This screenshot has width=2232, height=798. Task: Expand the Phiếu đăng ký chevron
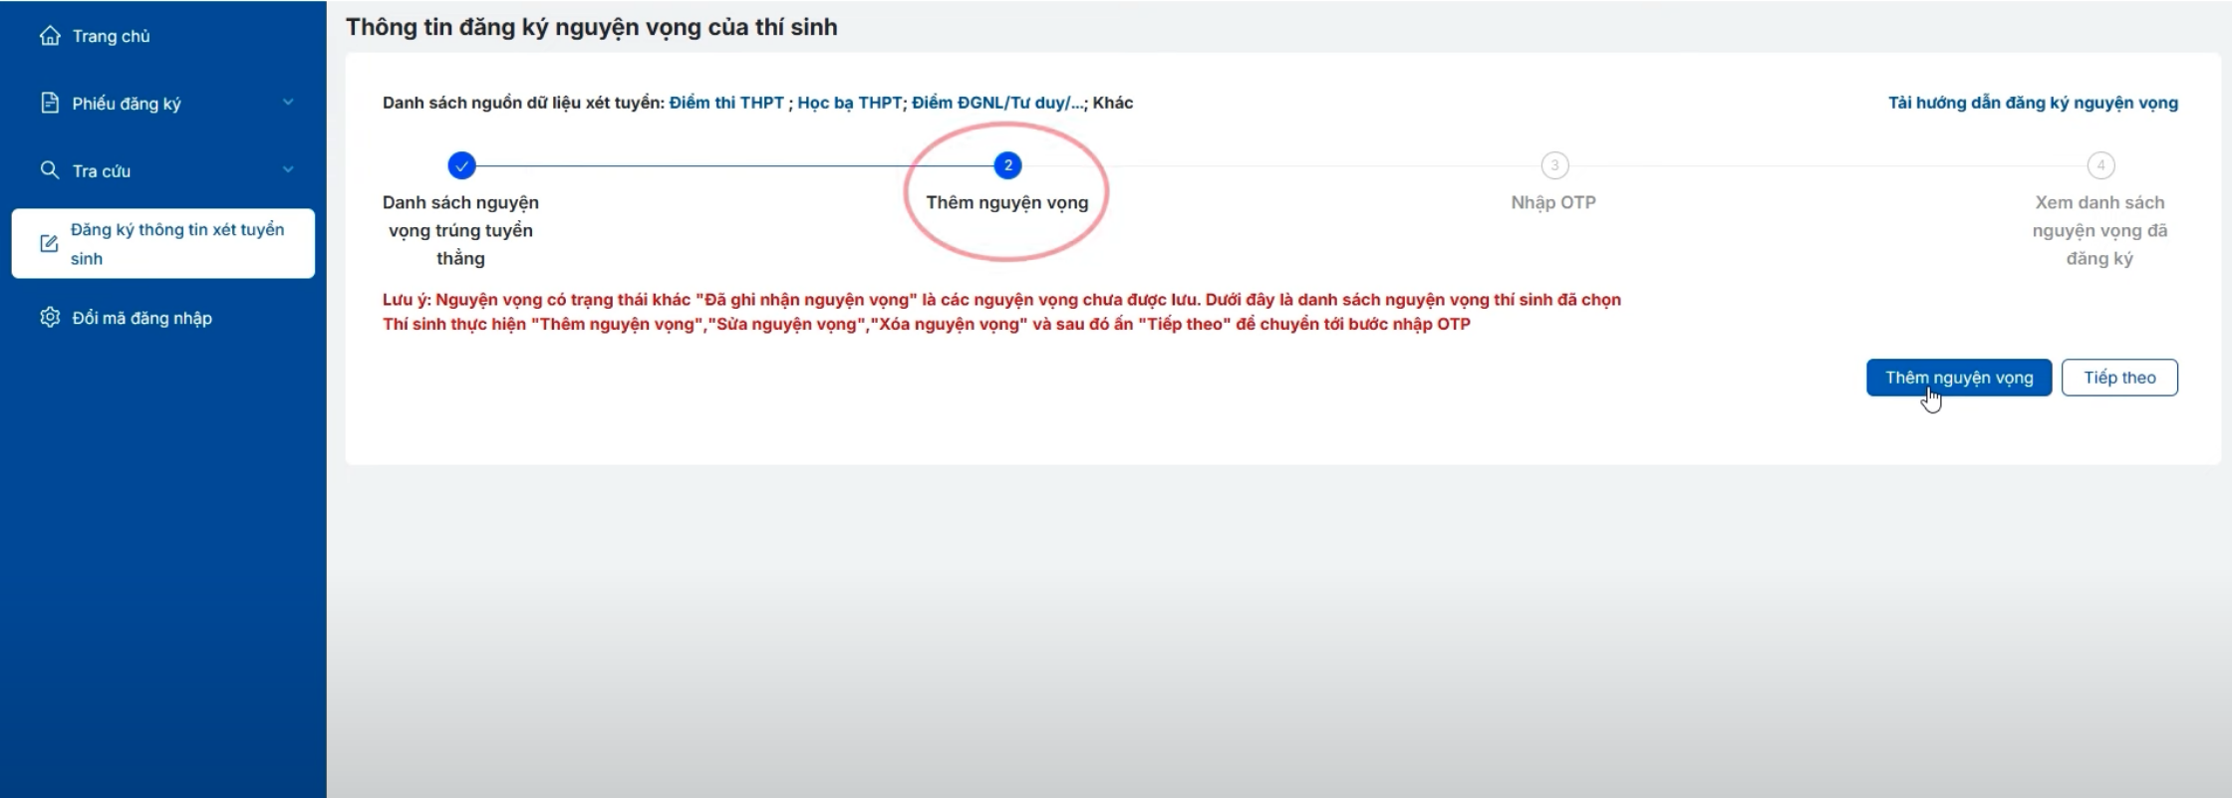pos(288,103)
